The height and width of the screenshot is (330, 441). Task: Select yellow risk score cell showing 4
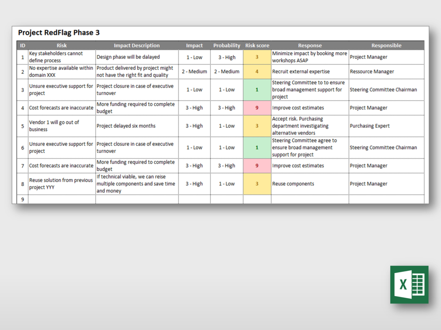[257, 72]
